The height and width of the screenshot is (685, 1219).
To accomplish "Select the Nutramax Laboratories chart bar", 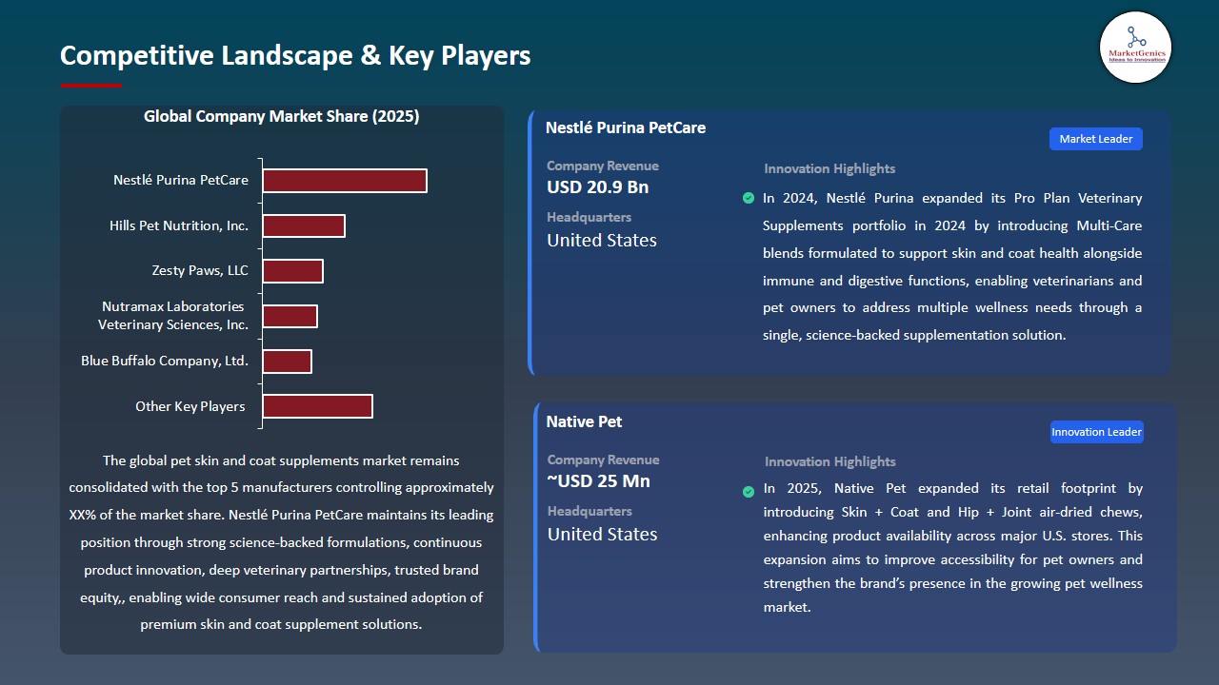I will [290, 316].
